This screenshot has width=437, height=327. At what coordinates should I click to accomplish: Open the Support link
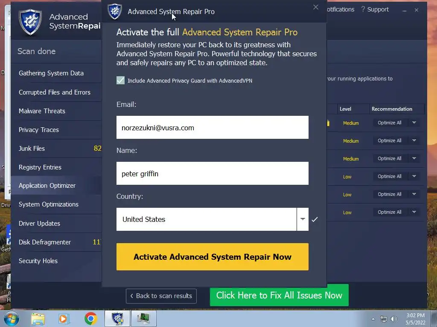click(x=375, y=9)
